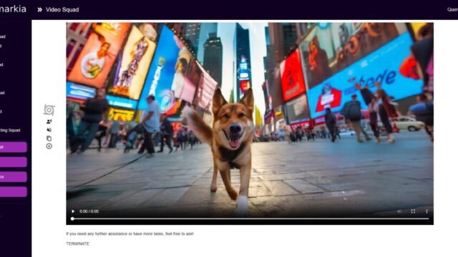Click the Video Squad breadcrumb title

(x=62, y=9)
